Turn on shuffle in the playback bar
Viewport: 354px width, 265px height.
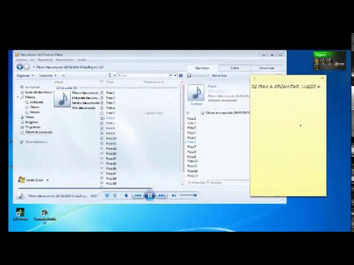(107, 196)
